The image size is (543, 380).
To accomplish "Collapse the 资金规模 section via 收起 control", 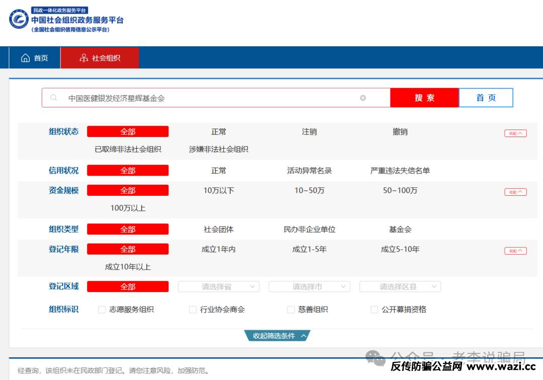I will (x=515, y=191).
